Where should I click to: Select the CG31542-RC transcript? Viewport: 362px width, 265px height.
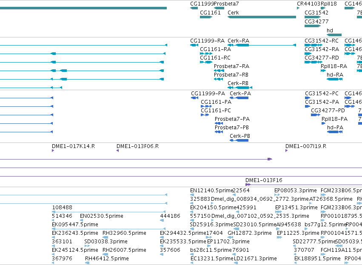tap(314, 45)
